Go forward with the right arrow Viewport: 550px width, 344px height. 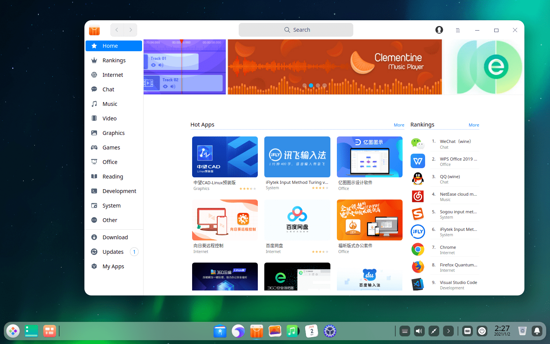pos(131,30)
